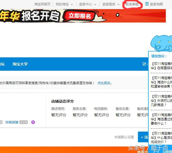Click 售后态度 label

(123, 109)
